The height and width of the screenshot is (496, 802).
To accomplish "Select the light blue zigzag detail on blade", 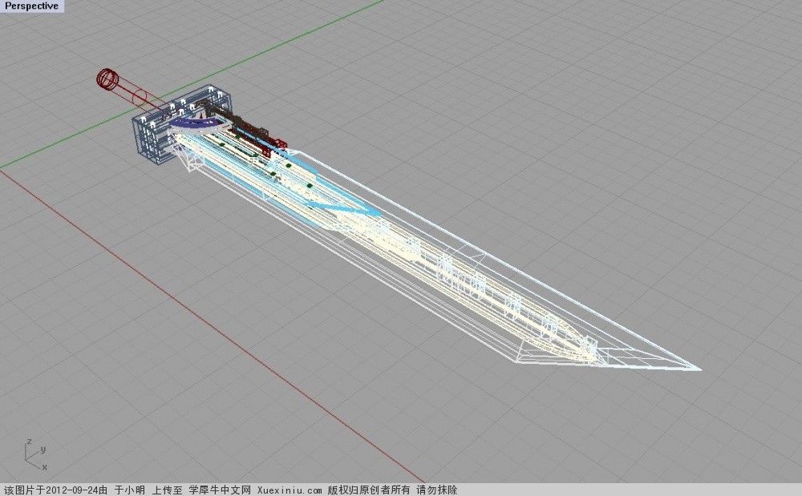I will [x=344, y=207].
